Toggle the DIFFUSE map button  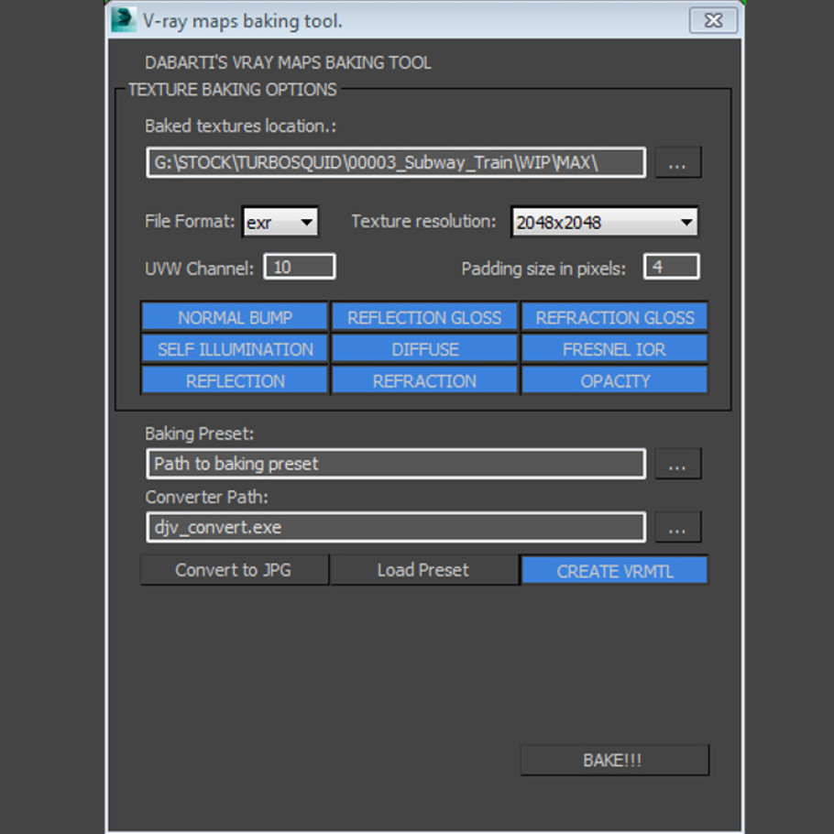pos(424,349)
